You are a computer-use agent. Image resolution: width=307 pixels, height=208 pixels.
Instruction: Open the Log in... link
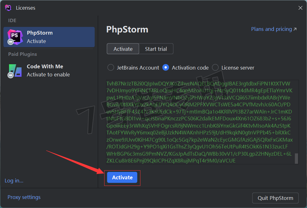(x=14, y=181)
